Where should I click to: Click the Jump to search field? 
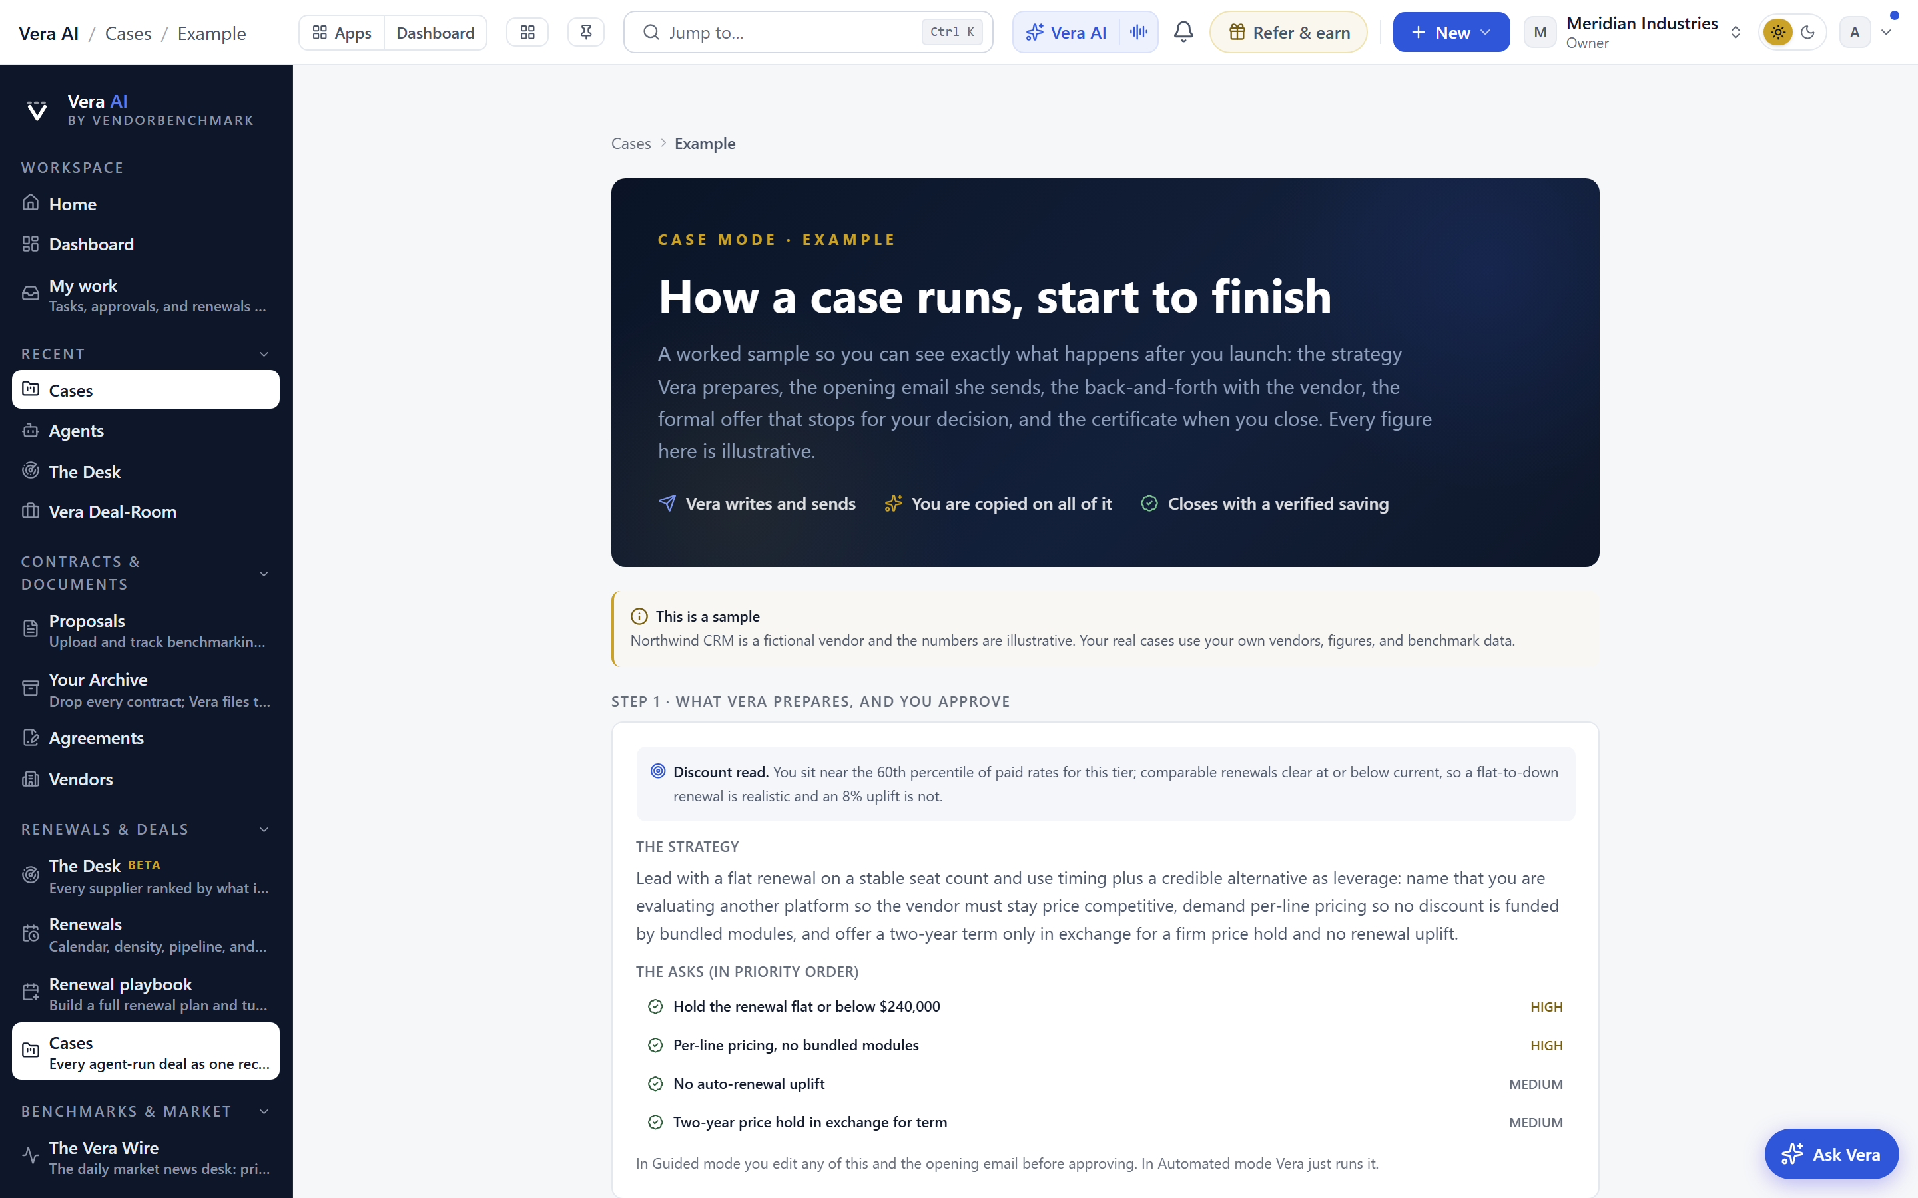808,33
